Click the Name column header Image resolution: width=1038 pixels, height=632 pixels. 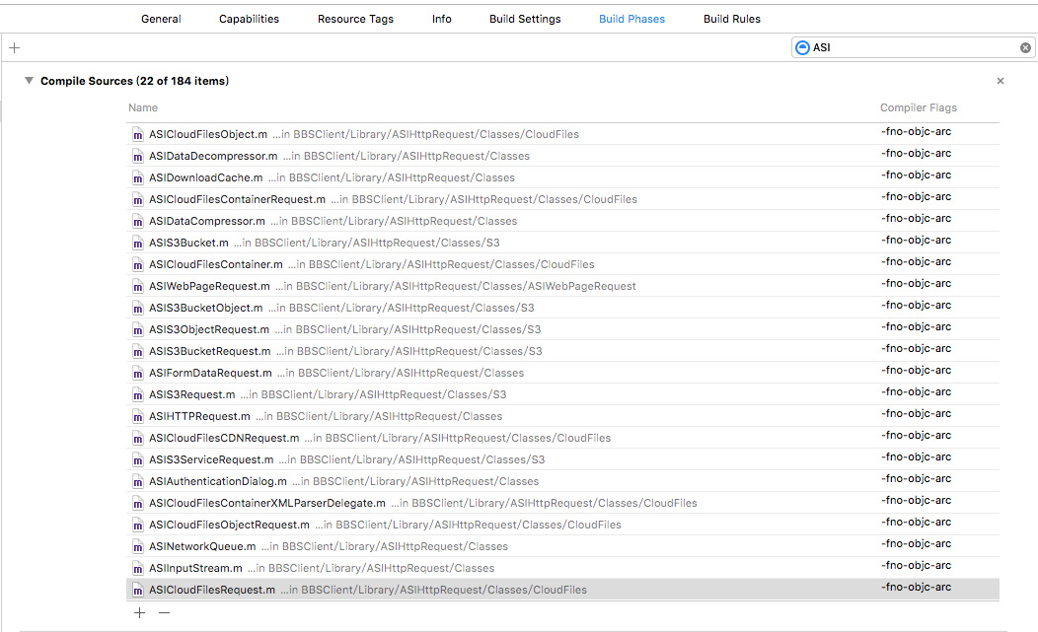point(143,107)
